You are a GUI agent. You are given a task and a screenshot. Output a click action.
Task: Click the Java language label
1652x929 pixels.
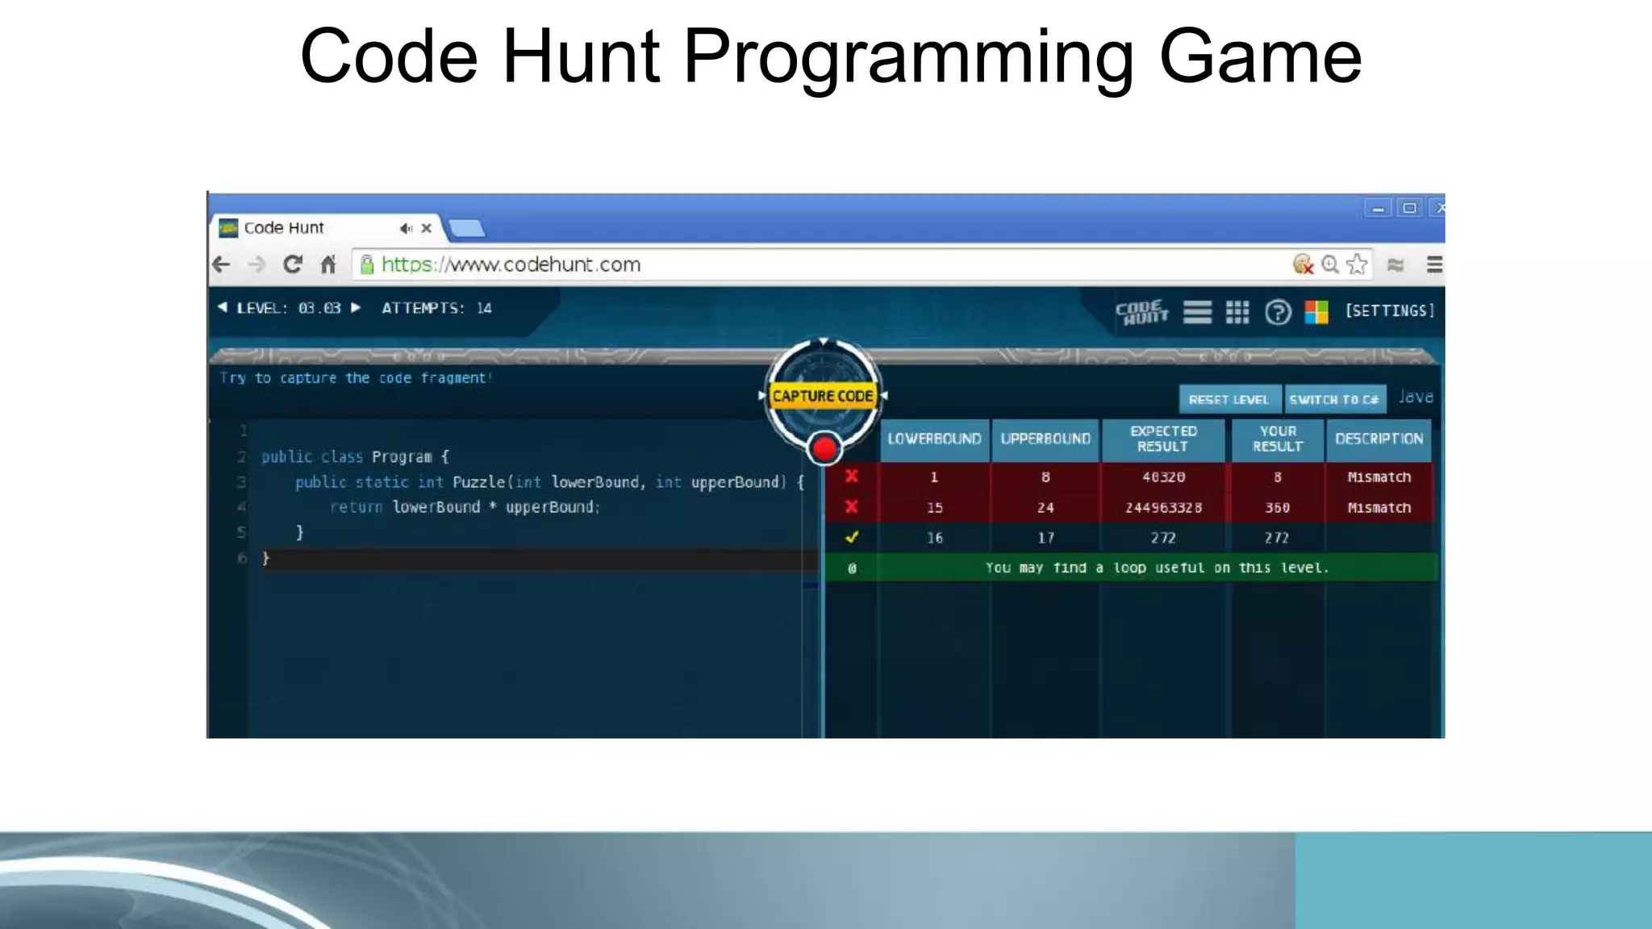pyautogui.click(x=1416, y=397)
